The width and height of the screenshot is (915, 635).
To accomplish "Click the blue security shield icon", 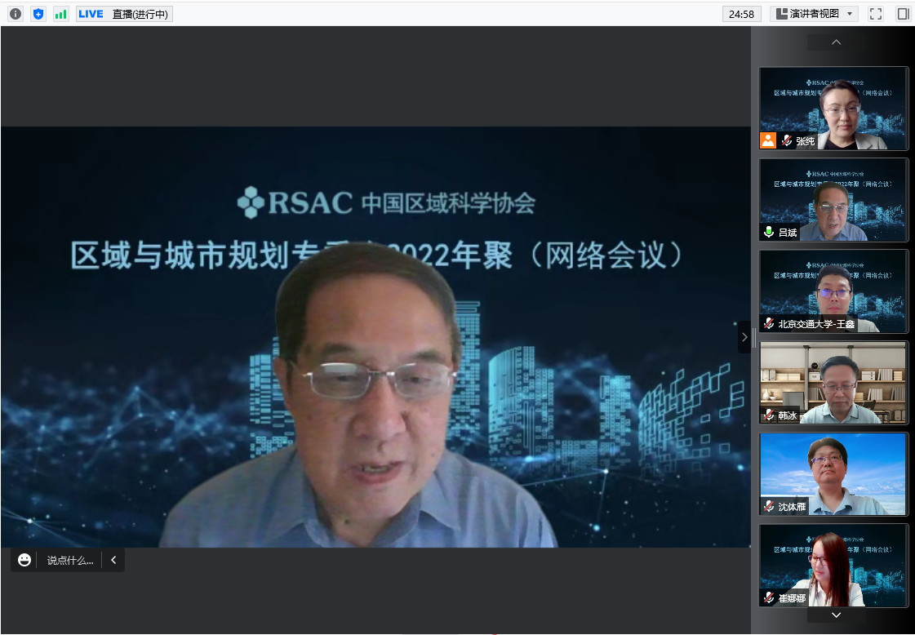I will click(38, 14).
